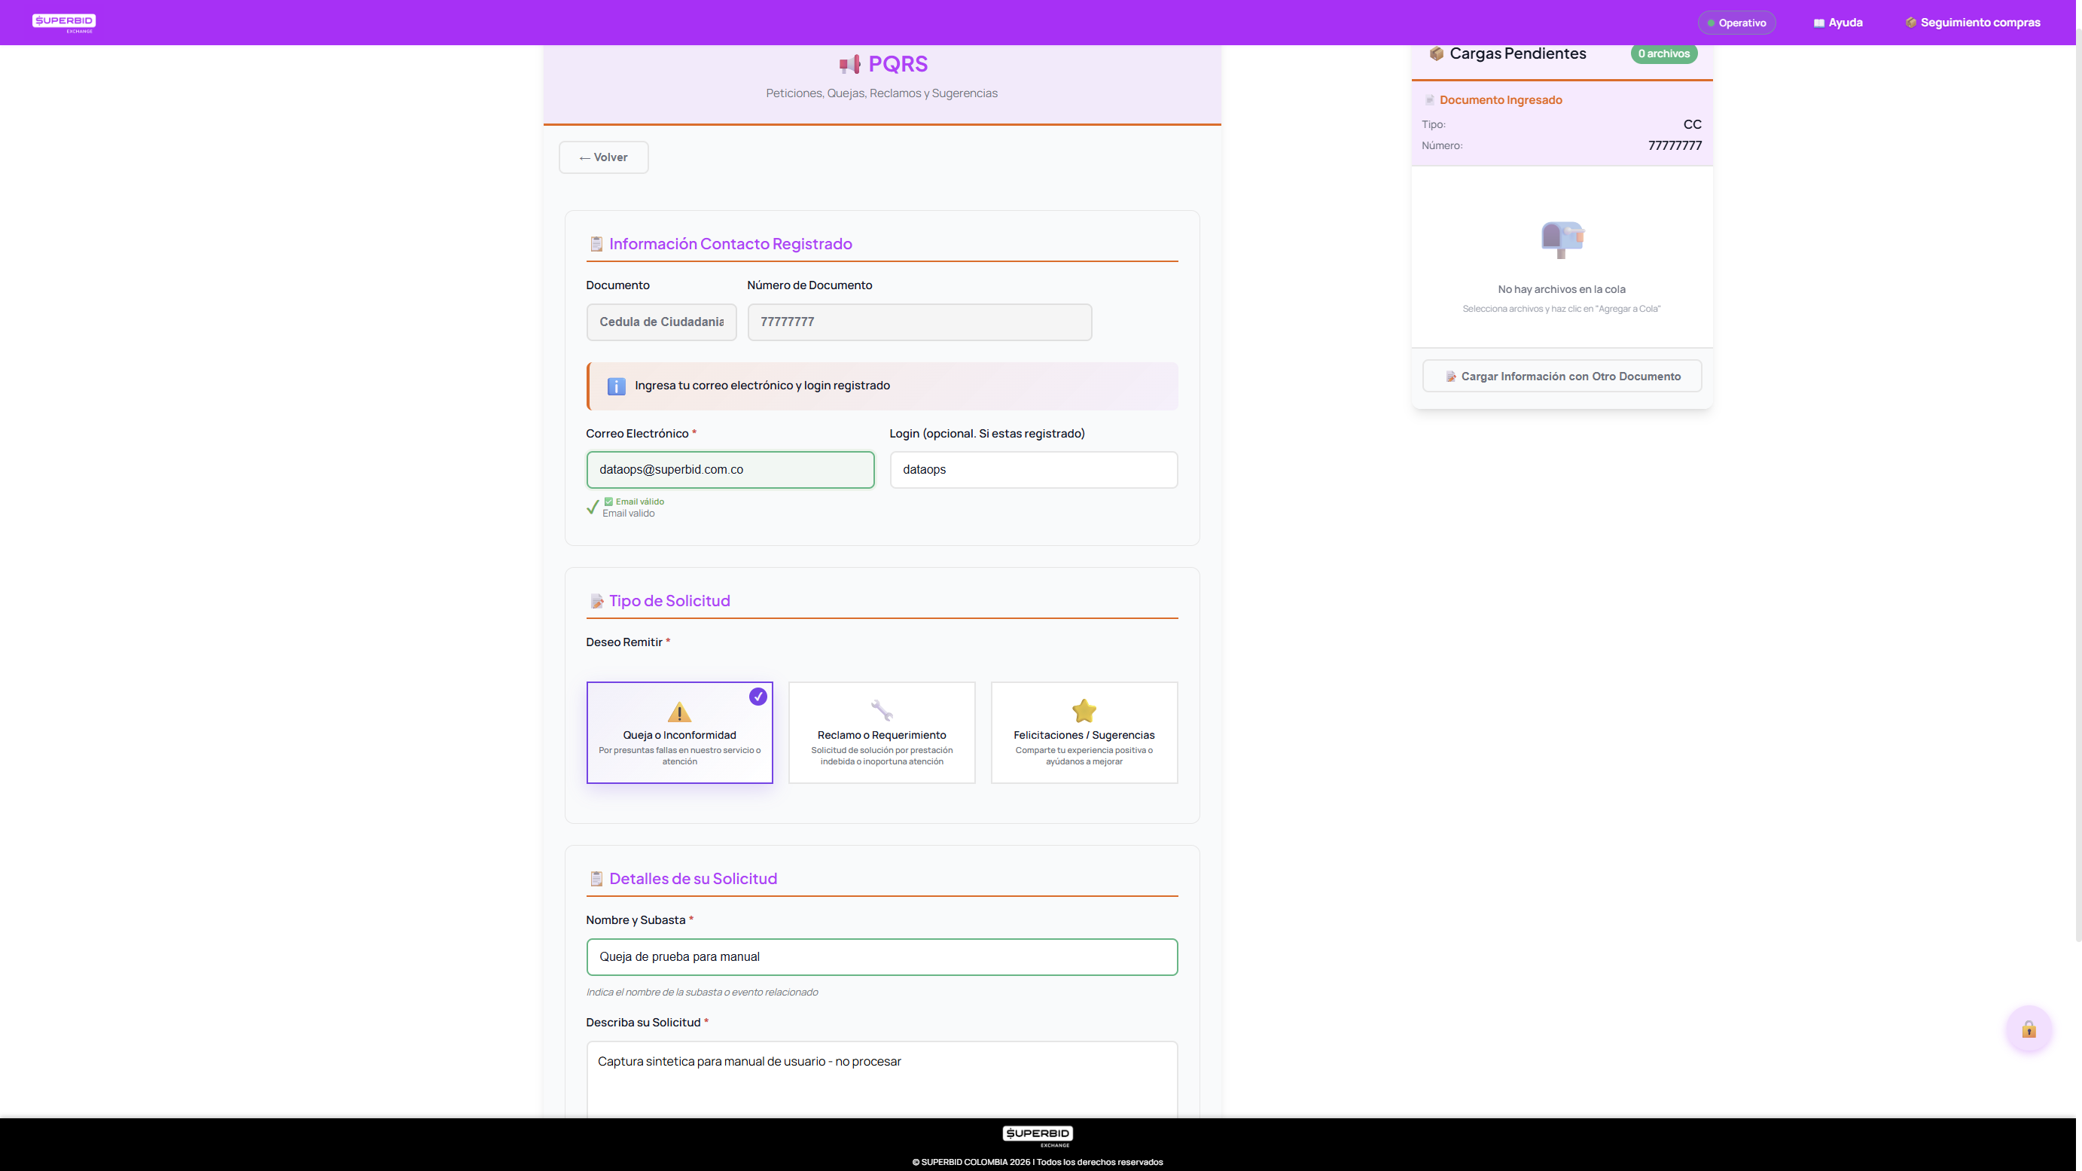Viewport: 2082px width, 1171px height.
Task: Click the blue info icon in alert
Action: (x=616, y=386)
